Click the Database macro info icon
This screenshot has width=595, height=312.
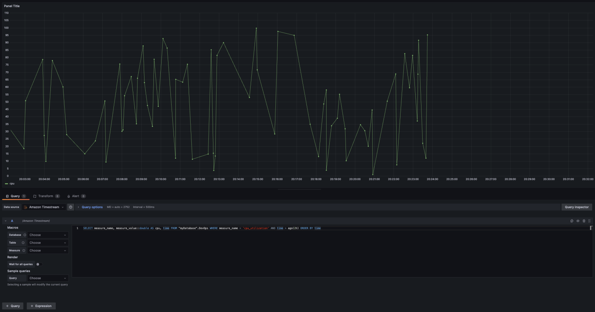tap(24, 235)
